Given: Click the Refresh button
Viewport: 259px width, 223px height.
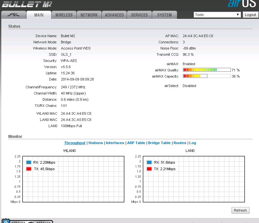Looking at the screenshot, I should click(x=240, y=210).
